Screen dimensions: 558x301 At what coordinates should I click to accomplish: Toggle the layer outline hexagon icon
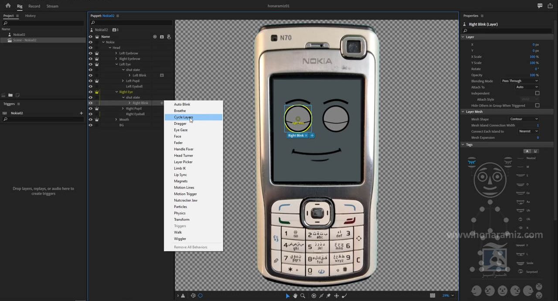[x=201, y=295]
